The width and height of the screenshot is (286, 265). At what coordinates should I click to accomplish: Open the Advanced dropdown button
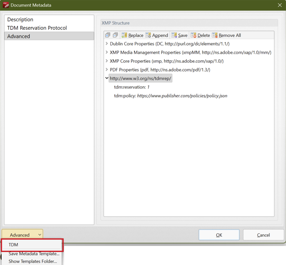point(22,235)
